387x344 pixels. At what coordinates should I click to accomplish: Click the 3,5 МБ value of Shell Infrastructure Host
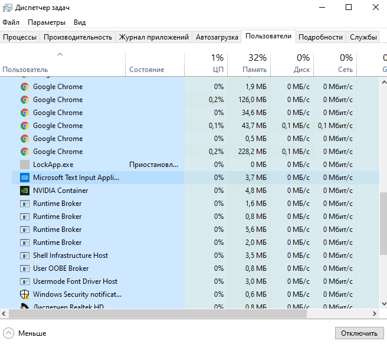coord(255,255)
